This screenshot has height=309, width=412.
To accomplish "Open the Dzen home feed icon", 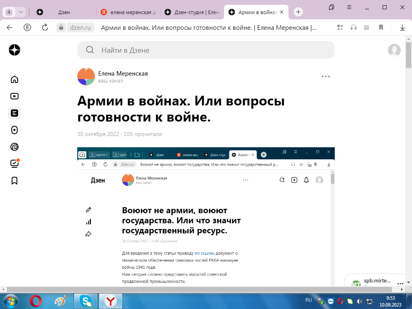I will pos(14,79).
